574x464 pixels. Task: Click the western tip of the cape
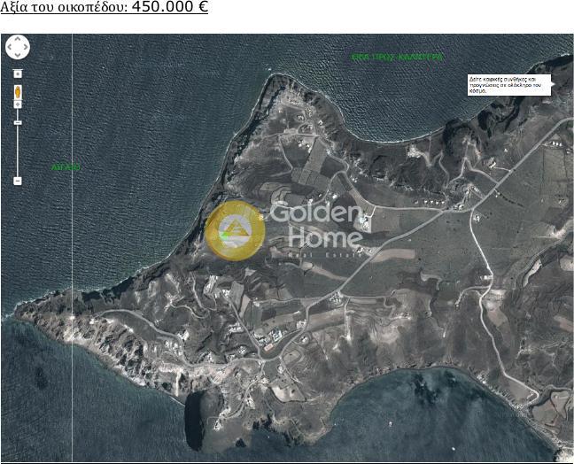point(19,310)
